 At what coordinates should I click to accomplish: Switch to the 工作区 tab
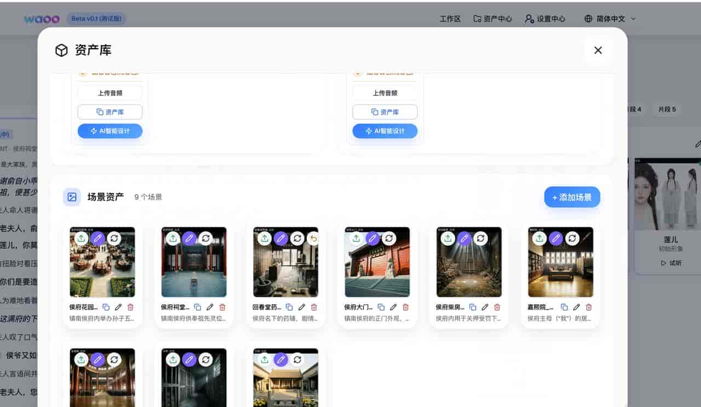tap(450, 19)
